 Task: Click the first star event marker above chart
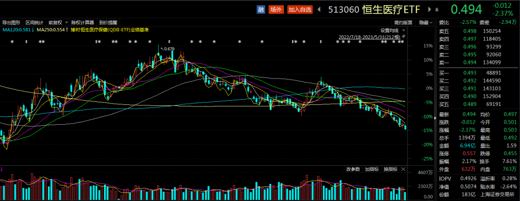(x=12, y=42)
